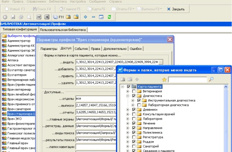Click the ellipsis button beside видеть field
The width and height of the screenshot is (232, 152).
[x=161, y=62]
